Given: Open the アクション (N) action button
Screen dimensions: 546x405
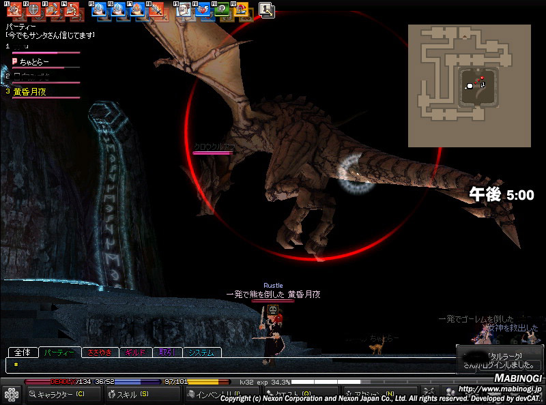Looking at the screenshot, I should coord(379,394).
